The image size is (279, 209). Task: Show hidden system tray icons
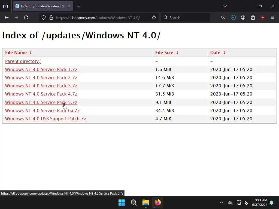pyautogui.click(x=222, y=202)
